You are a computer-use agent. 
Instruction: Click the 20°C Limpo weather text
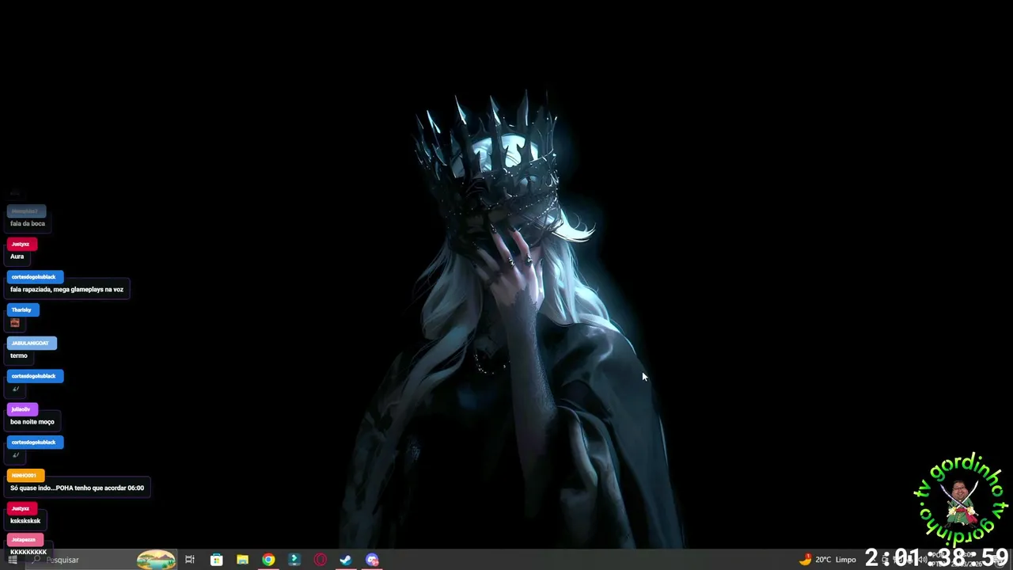click(836, 560)
